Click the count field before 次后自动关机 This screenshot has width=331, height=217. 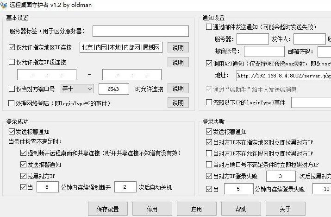(x=125, y=187)
